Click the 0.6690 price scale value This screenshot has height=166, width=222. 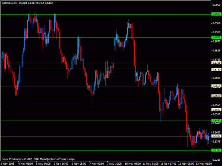[216, 78]
